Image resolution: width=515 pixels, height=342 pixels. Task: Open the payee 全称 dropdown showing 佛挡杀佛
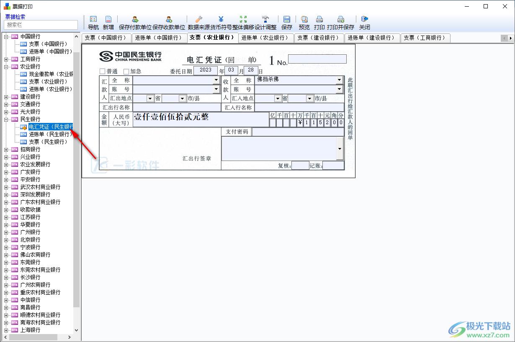pyautogui.click(x=339, y=80)
